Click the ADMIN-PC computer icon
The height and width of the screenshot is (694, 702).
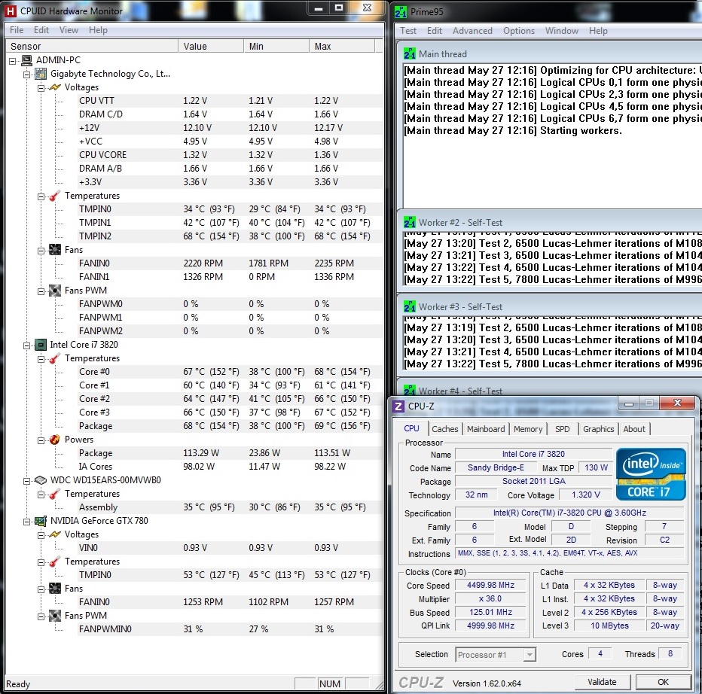click(x=27, y=60)
